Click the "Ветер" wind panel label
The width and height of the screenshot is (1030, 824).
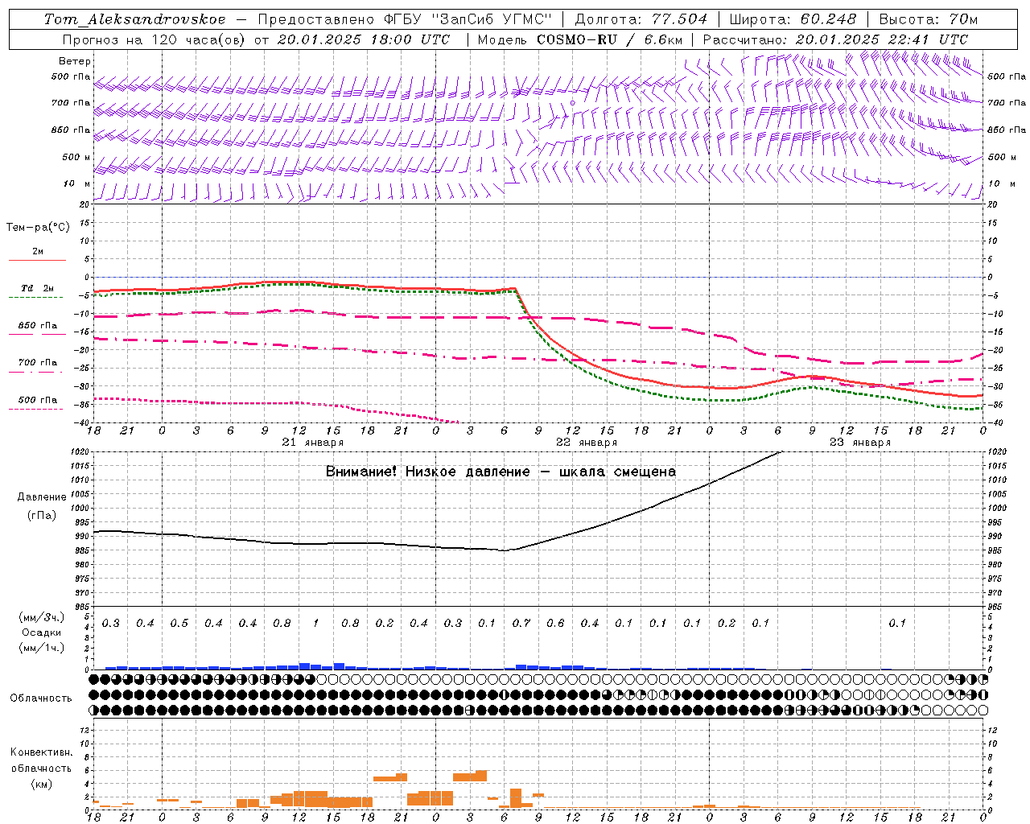coord(75,61)
